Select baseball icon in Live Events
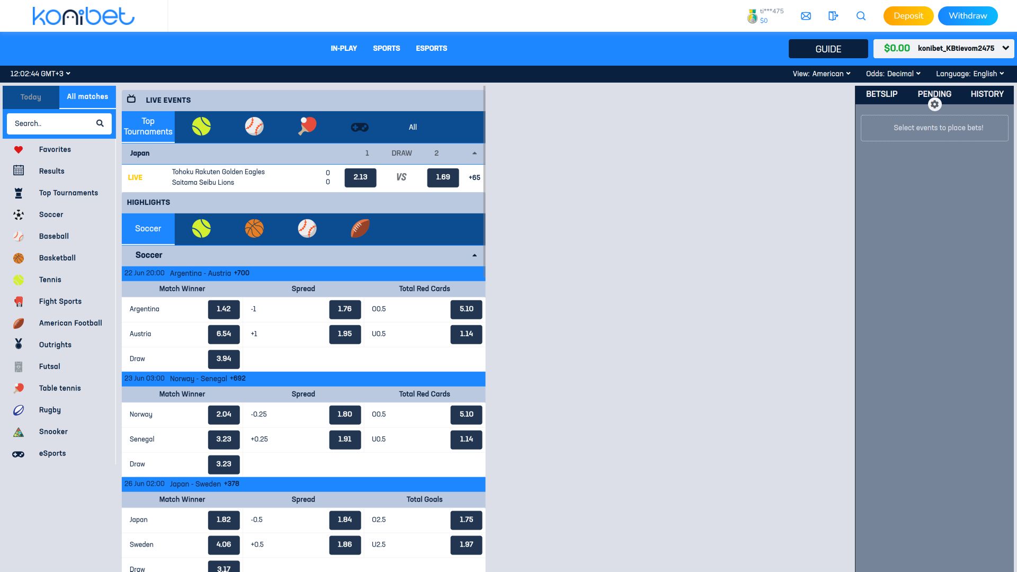Screen dimensions: 1017x572 coord(254,127)
